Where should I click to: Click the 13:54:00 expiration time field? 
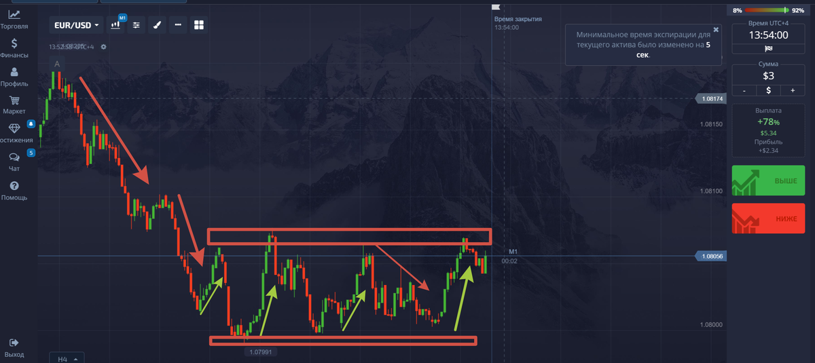point(768,35)
